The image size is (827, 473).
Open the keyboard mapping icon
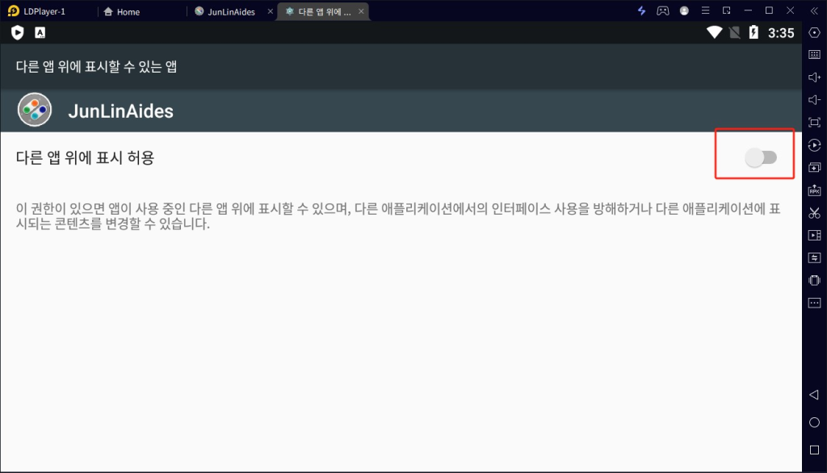(814, 54)
